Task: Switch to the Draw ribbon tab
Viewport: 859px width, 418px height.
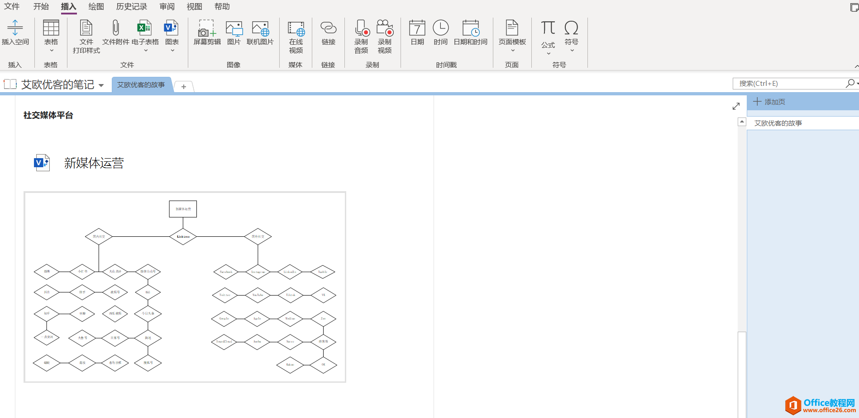Action: click(96, 7)
